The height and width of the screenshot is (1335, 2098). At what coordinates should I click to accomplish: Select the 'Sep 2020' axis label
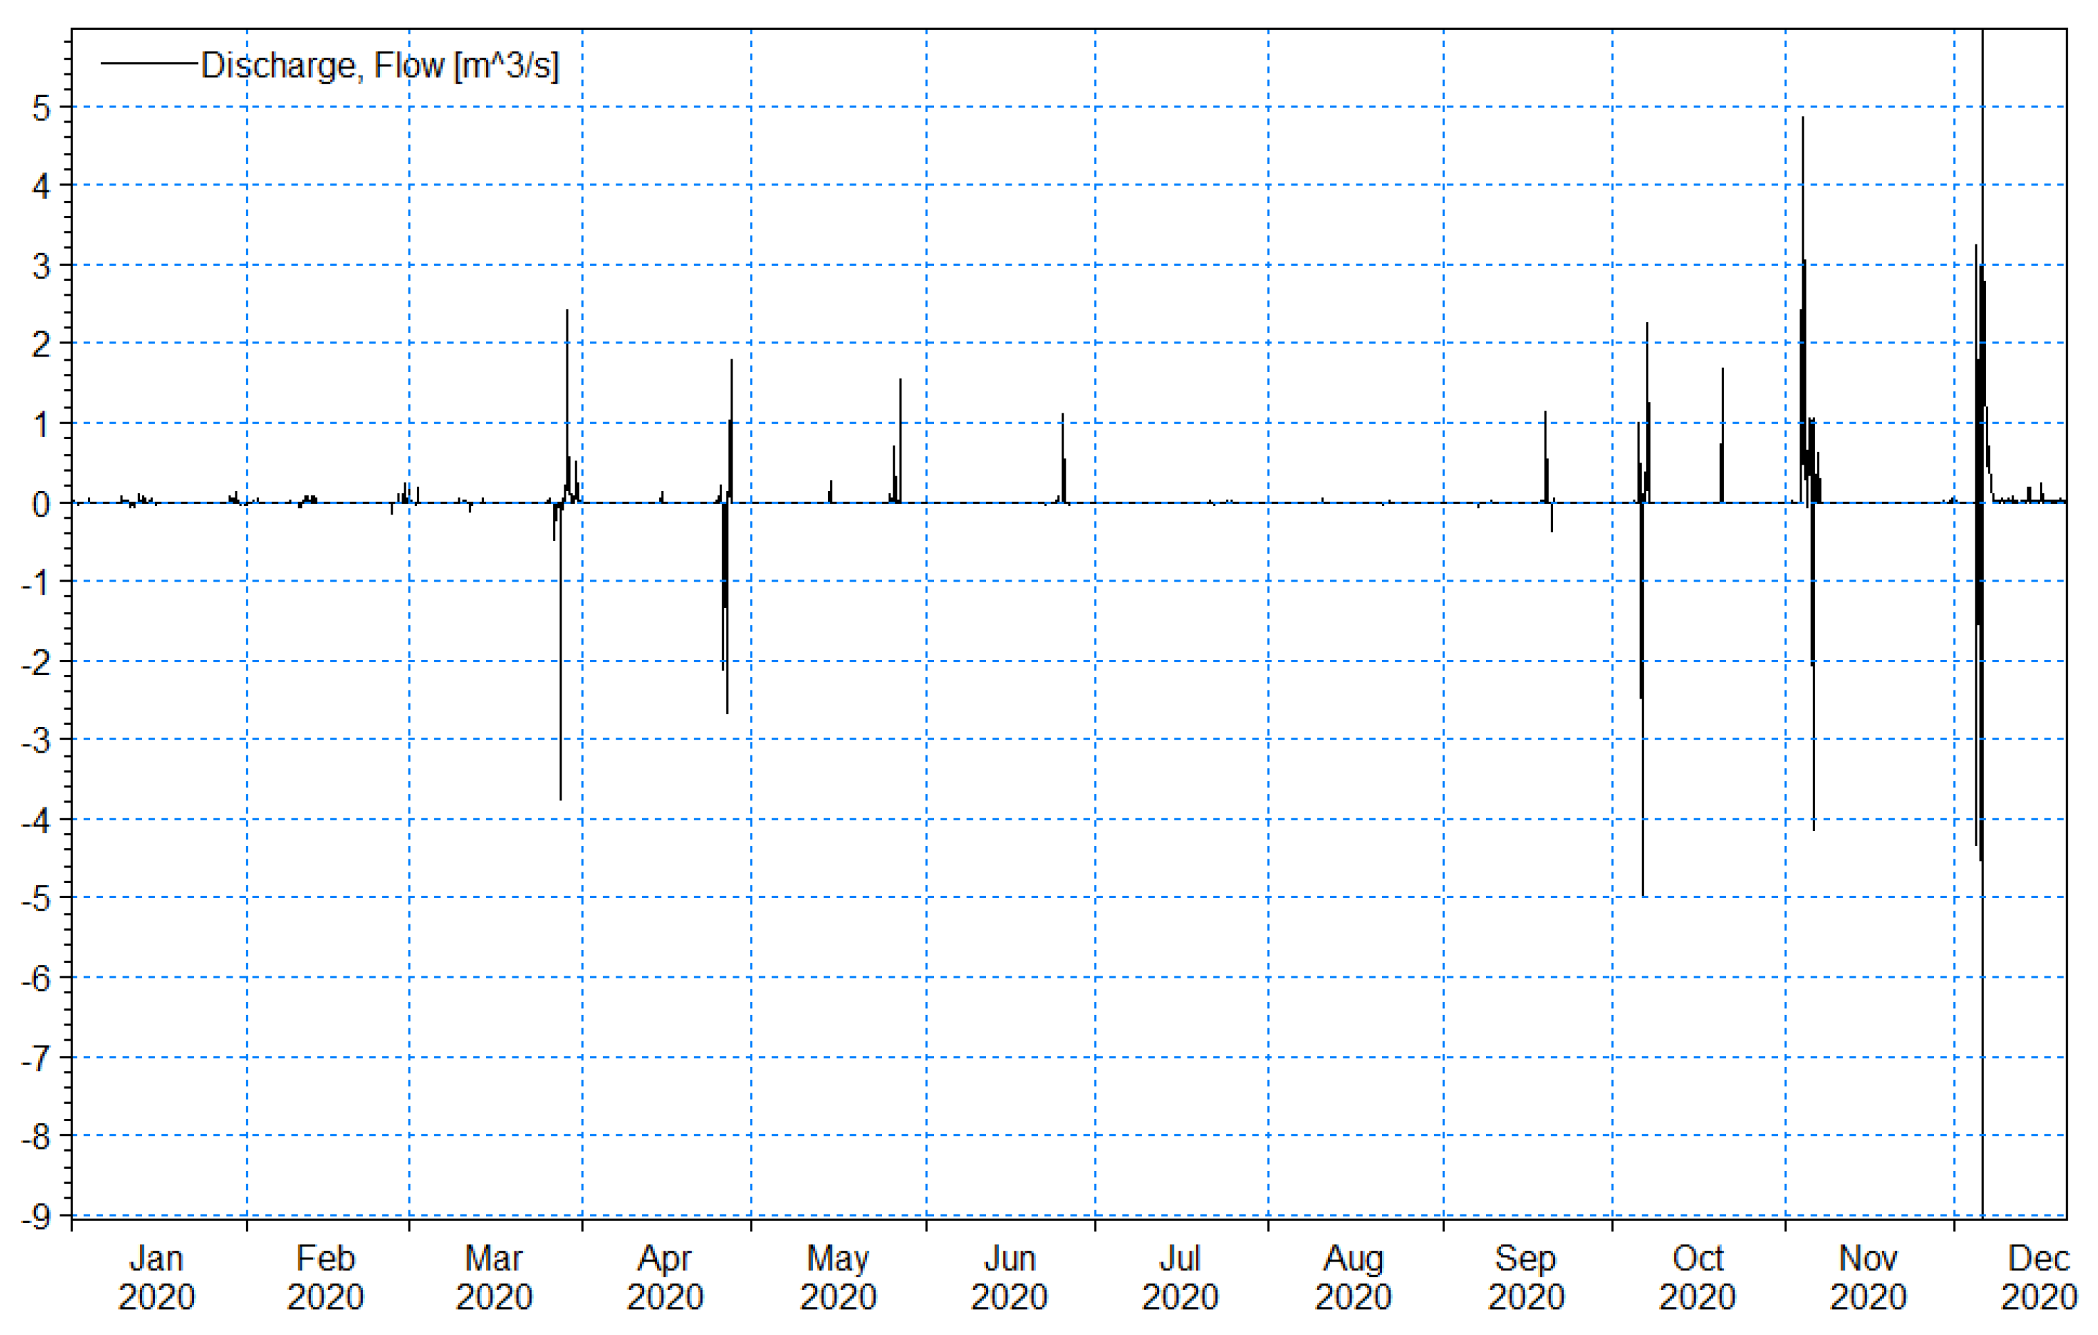click(1525, 1278)
